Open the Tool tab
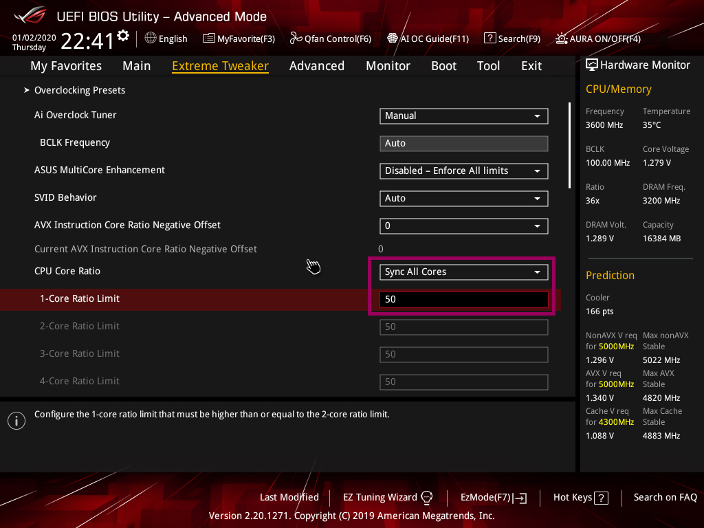The height and width of the screenshot is (528, 704). [x=488, y=66]
